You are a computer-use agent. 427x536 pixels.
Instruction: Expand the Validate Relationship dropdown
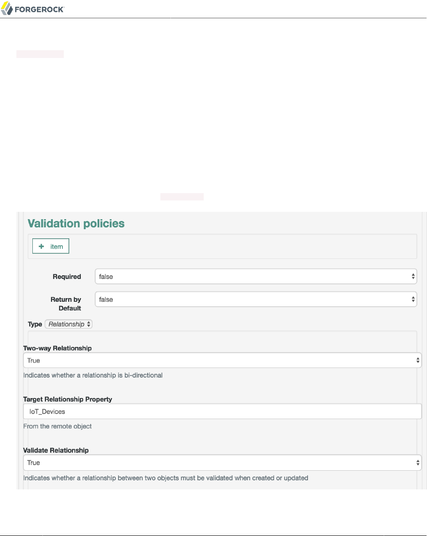(x=222, y=462)
